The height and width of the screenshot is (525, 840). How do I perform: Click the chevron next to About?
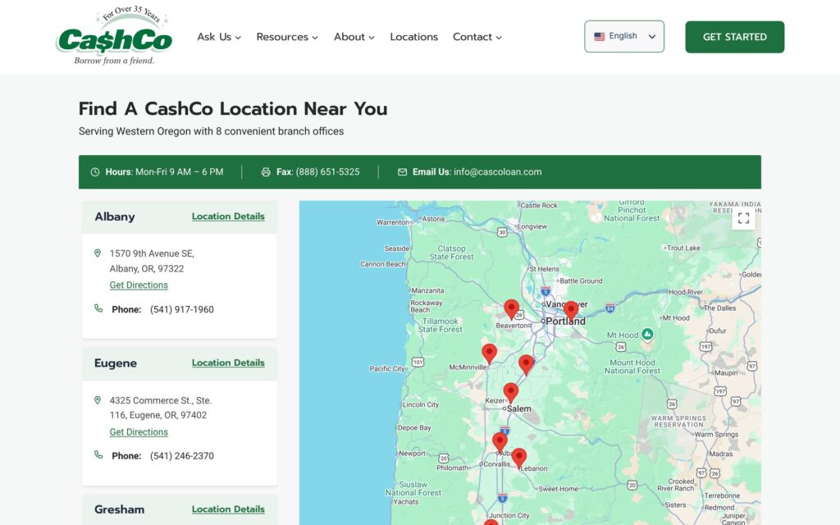point(372,38)
